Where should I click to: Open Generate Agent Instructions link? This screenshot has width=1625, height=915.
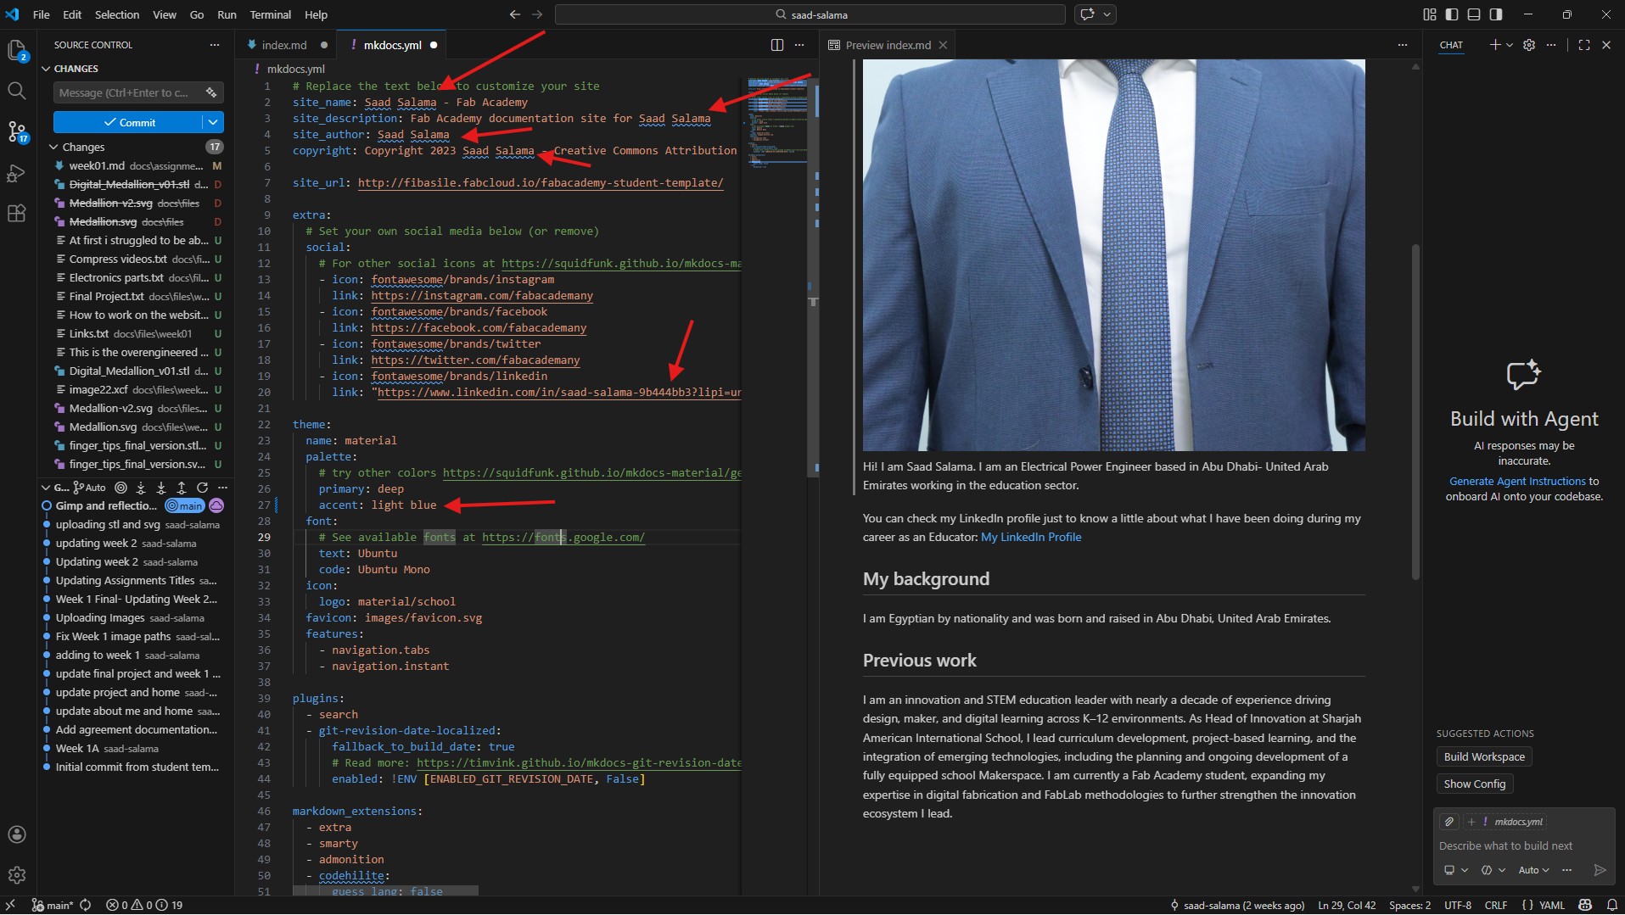click(1517, 482)
